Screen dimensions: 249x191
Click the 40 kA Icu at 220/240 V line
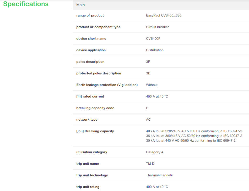pyautogui.click(x=194, y=131)
